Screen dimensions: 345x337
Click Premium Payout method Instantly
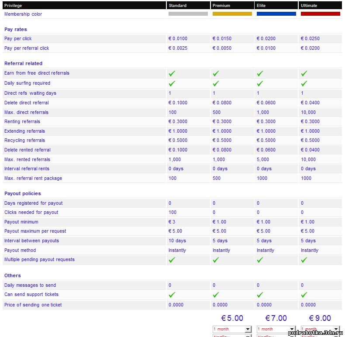[x=221, y=250]
